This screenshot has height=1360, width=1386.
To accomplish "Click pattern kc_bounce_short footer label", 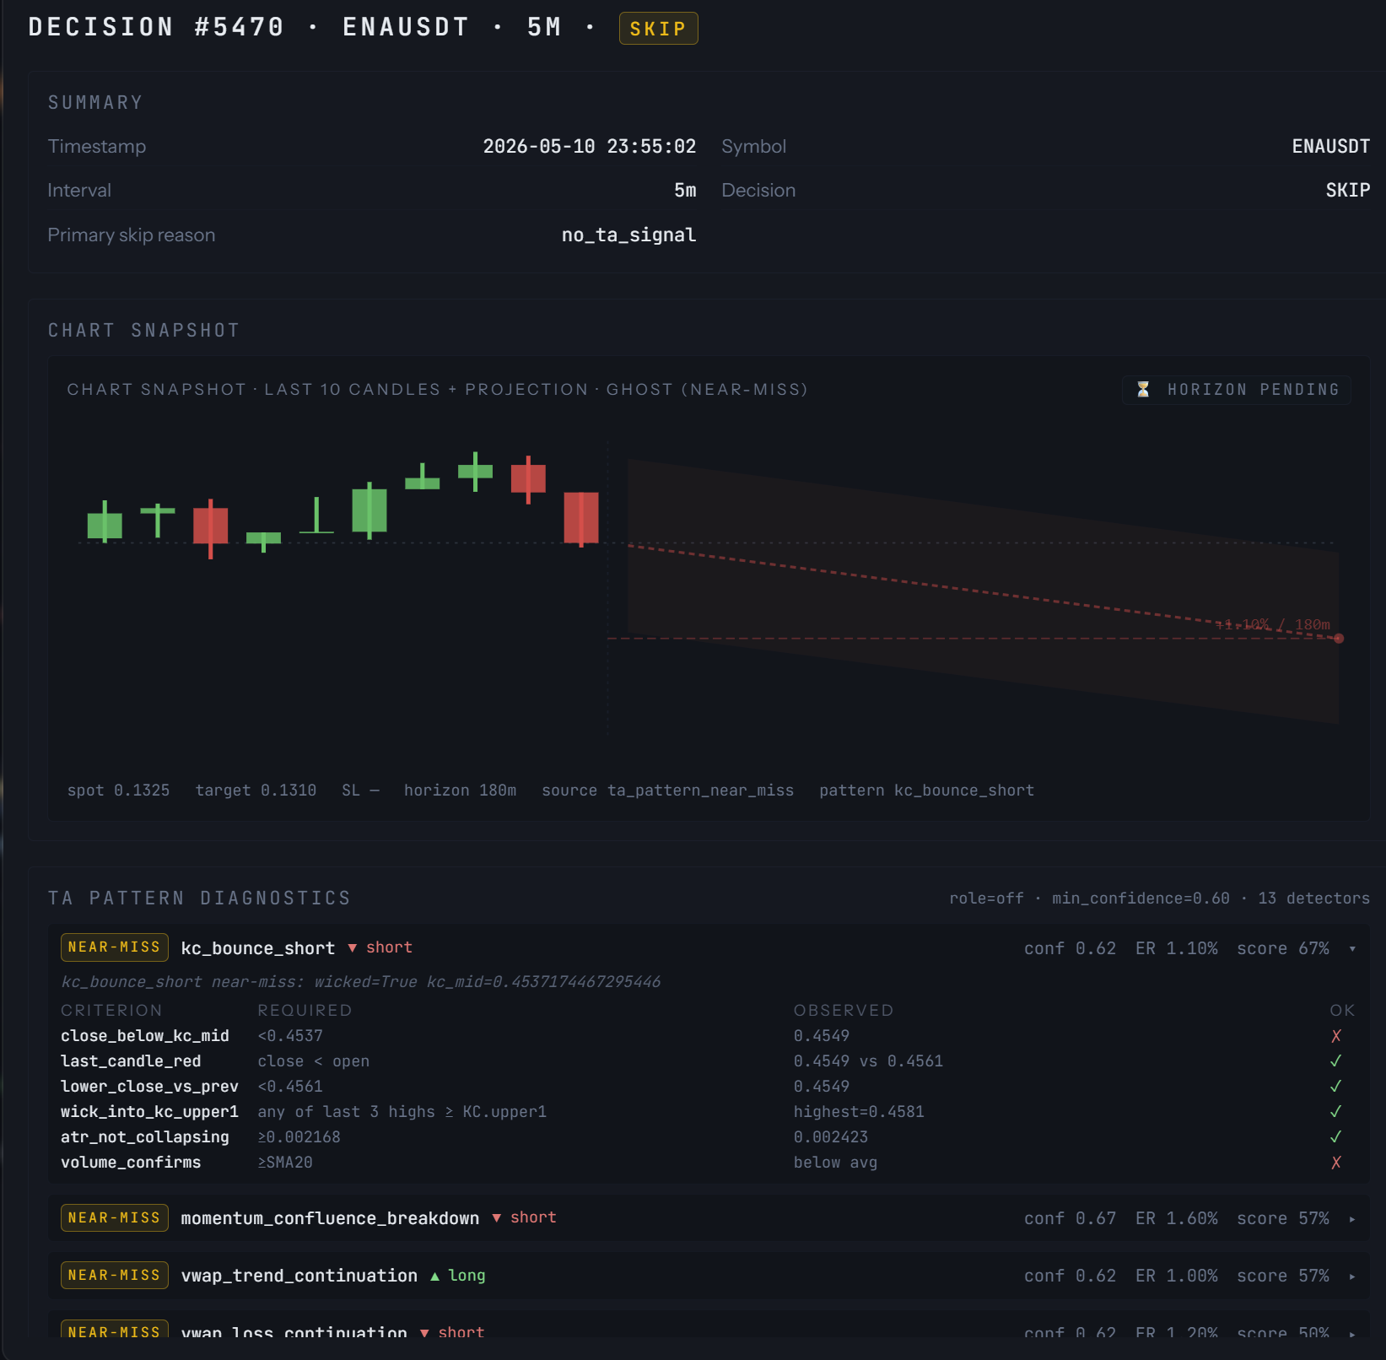I will click(x=926, y=791).
